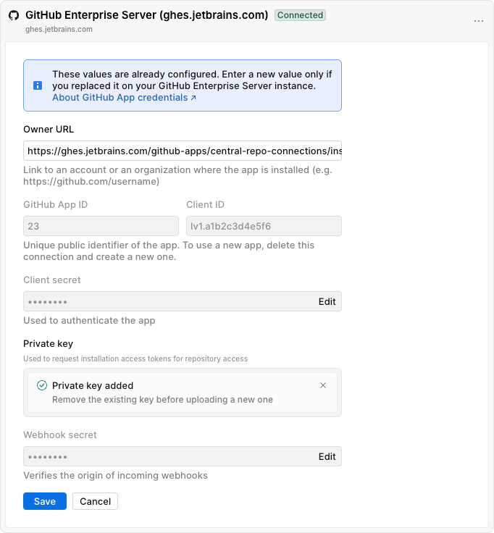This screenshot has width=494, height=533.
Task: Click the 'Owner URL' label
Action: click(49, 129)
